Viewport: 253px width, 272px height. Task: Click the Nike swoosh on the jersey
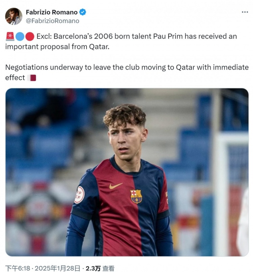(x=116, y=186)
